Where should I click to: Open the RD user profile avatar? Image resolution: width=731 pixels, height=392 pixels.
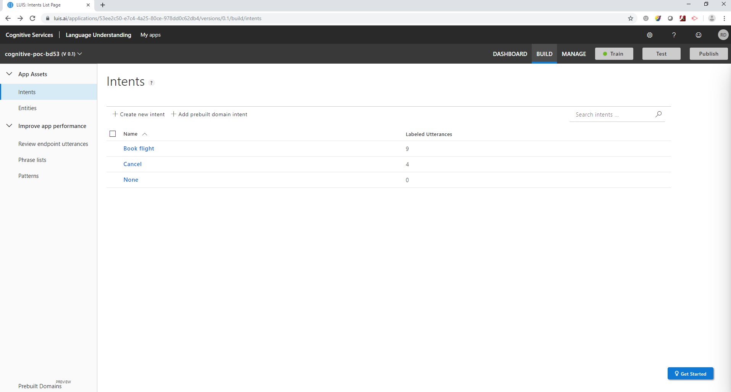[x=723, y=35]
